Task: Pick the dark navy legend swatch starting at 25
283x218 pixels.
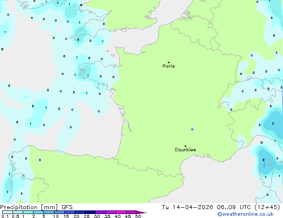Action: [90, 212]
